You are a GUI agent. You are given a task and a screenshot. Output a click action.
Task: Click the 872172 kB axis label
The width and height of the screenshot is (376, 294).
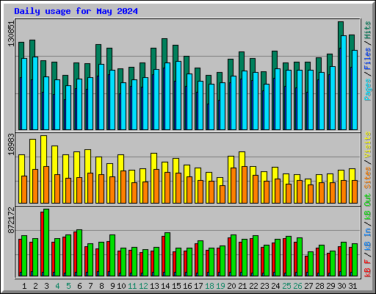click(11, 220)
